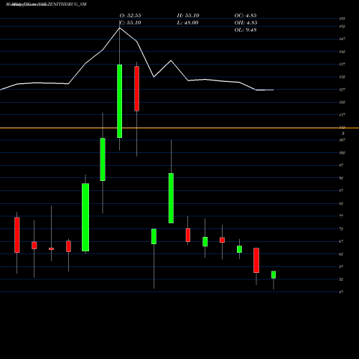This screenshot has width=359, height=359.
Task: Click the 117 price axis label
Action: 342,115
